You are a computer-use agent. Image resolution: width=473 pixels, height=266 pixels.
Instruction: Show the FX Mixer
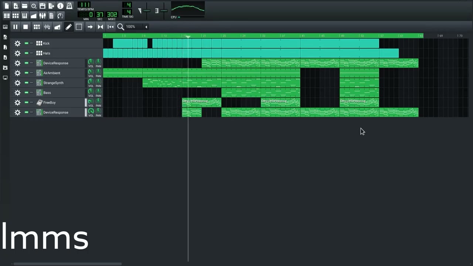tap(42, 16)
